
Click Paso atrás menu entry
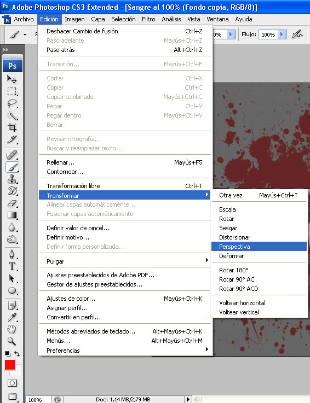pyautogui.click(x=125, y=50)
